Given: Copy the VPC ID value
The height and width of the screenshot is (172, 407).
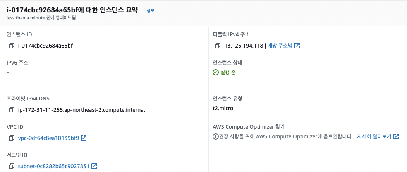Looking at the screenshot, I should 11,138.
